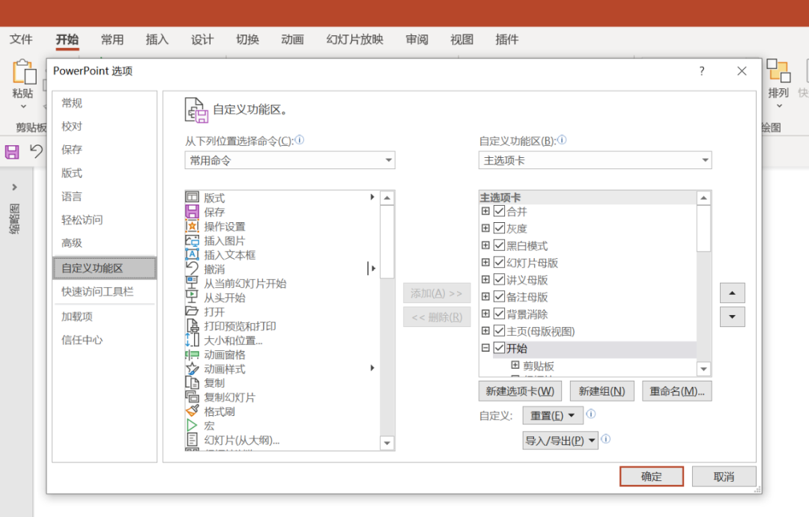Switch to the 设计 ribbon tab
Screen dimensions: 809x517
(202, 39)
